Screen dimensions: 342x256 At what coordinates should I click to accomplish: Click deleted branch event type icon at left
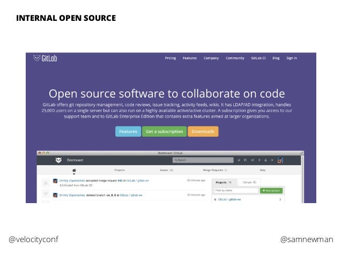click(46, 193)
